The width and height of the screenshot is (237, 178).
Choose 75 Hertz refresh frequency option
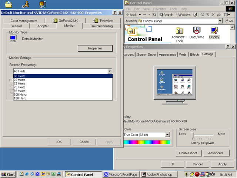(19, 87)
